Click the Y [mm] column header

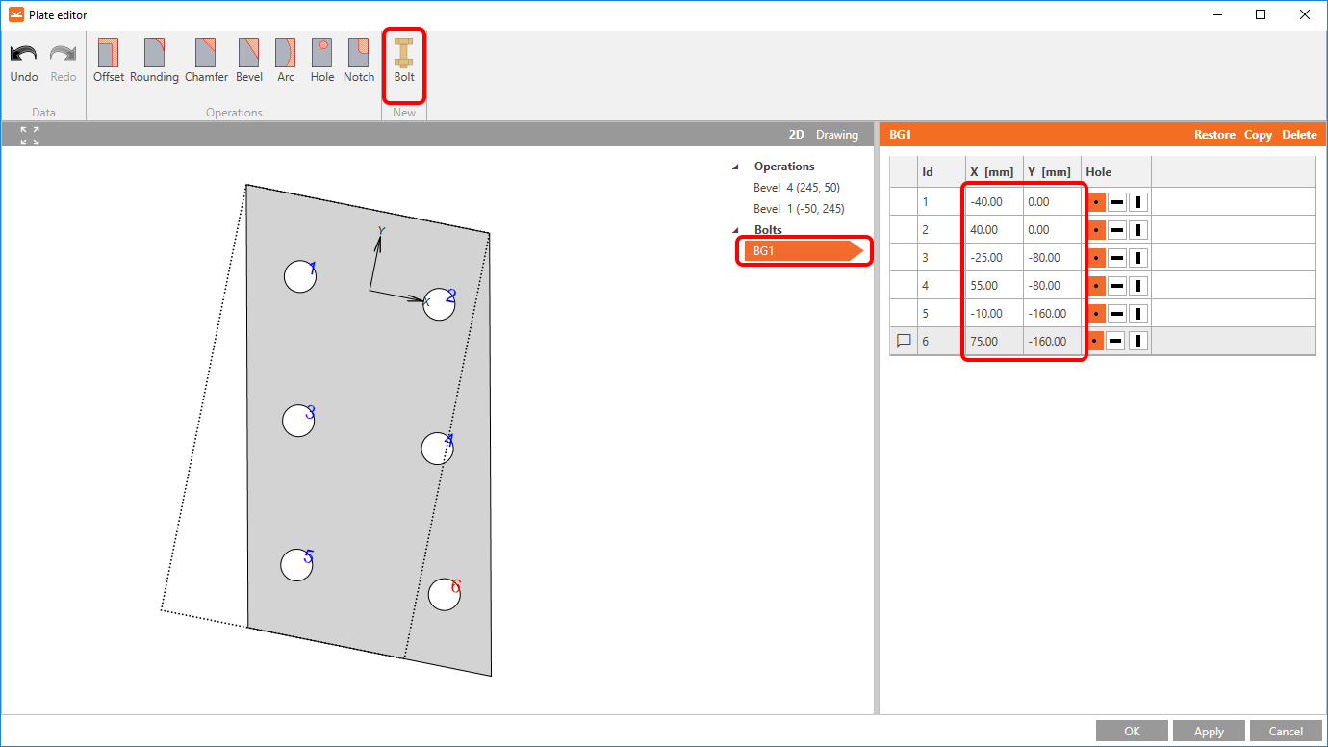pyautogui.click(x=1052, y=172)
